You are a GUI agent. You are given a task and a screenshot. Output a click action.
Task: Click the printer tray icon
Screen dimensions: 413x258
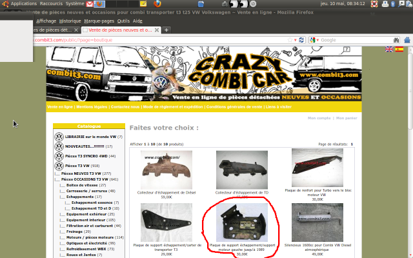click(x=385, y=4)
